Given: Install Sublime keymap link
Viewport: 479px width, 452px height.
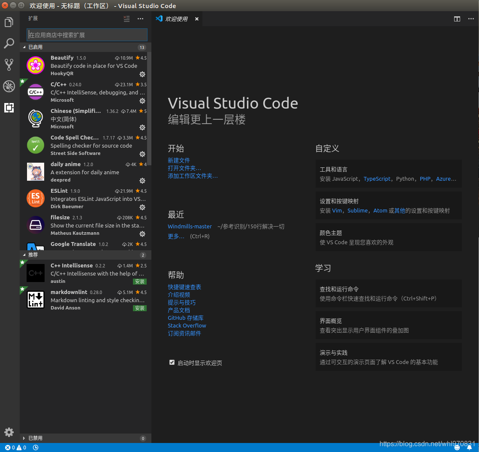Looking at the screenshot, I should (x=357, y=210).
